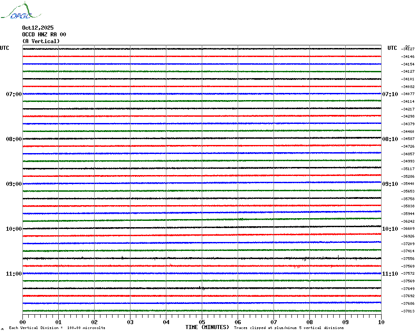
Task: Click the 09:10 time label on right
Action: [x=390, y=184]
